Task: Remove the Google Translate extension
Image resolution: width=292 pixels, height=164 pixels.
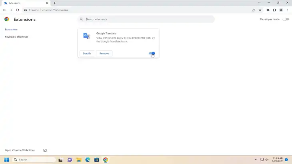Action: click(104, 54)
